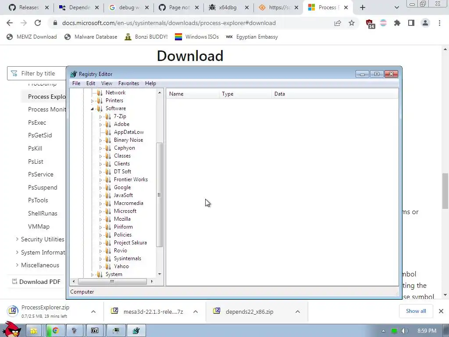
Task: Open depends22_x86.zip download options arrow
Action: 298,312
